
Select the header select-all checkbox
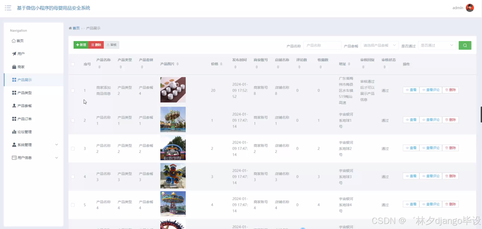point(73,64)
